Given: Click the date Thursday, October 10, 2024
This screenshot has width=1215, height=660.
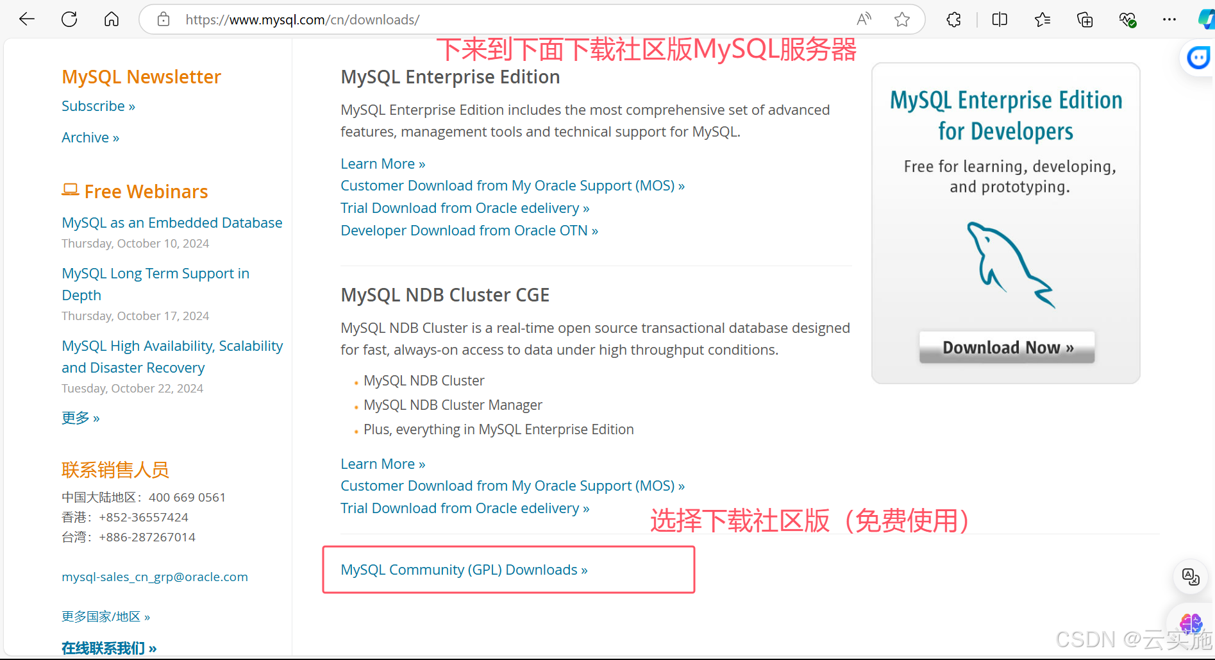Looking at the screenshot, I should pyautogui.click(x=135, y=243).
